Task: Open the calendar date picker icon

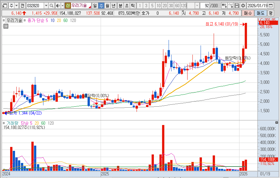Action: (x=271, y=6)
